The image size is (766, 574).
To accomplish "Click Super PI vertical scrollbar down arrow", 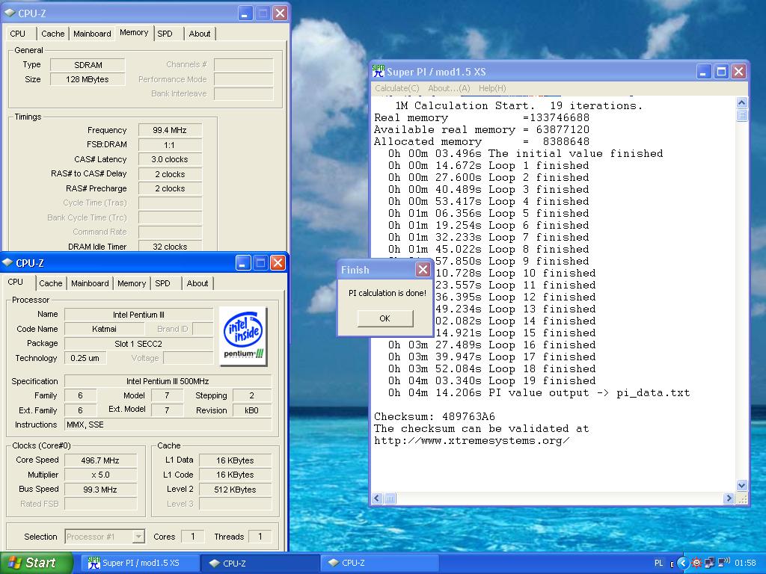I will click(741, 485).
